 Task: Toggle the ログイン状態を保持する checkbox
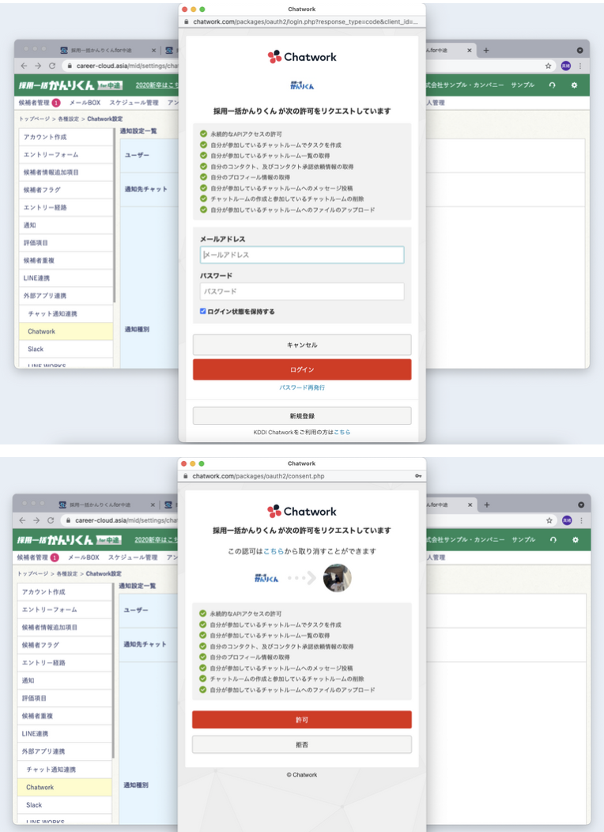click(x=202, y=311)
